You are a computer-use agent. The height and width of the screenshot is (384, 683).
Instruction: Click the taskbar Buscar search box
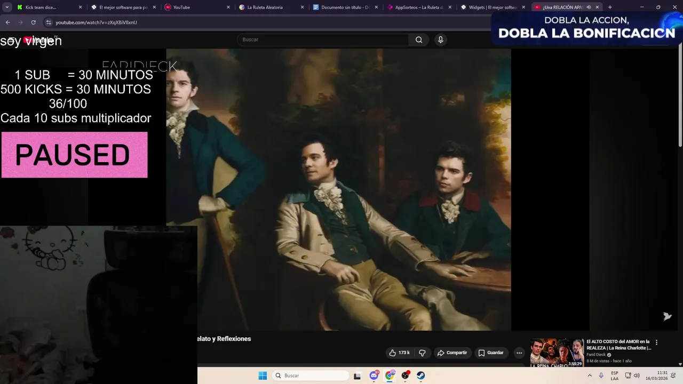point(311,375)
